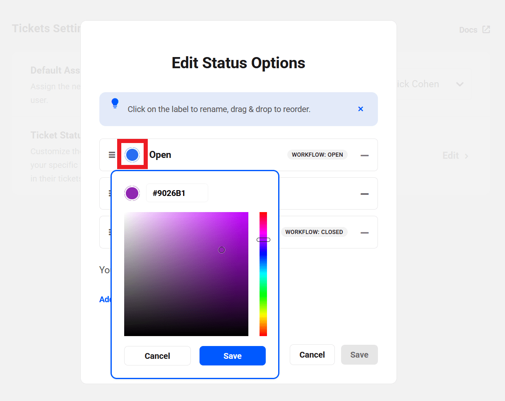Click the hex color field showing #9026B1

177,193
